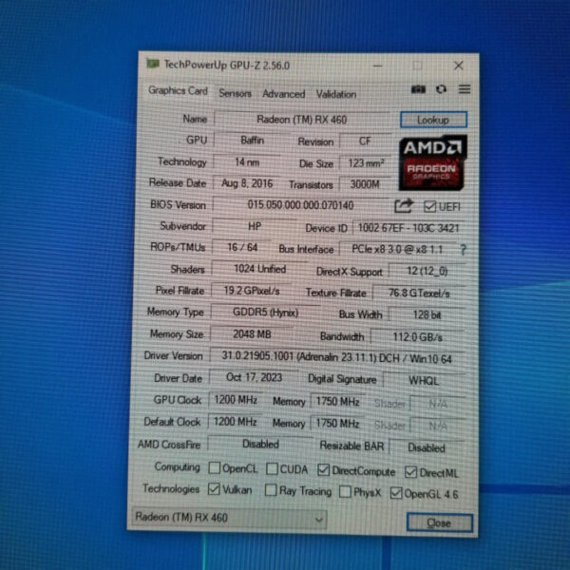Click the Memory Size field 2048 MB
570x570 pixels.
click(x=252, y=334)
